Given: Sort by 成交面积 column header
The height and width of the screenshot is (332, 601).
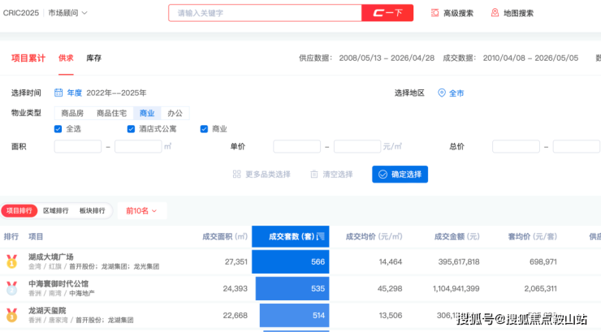Looking at the screenshot, I should coord(225,236).
